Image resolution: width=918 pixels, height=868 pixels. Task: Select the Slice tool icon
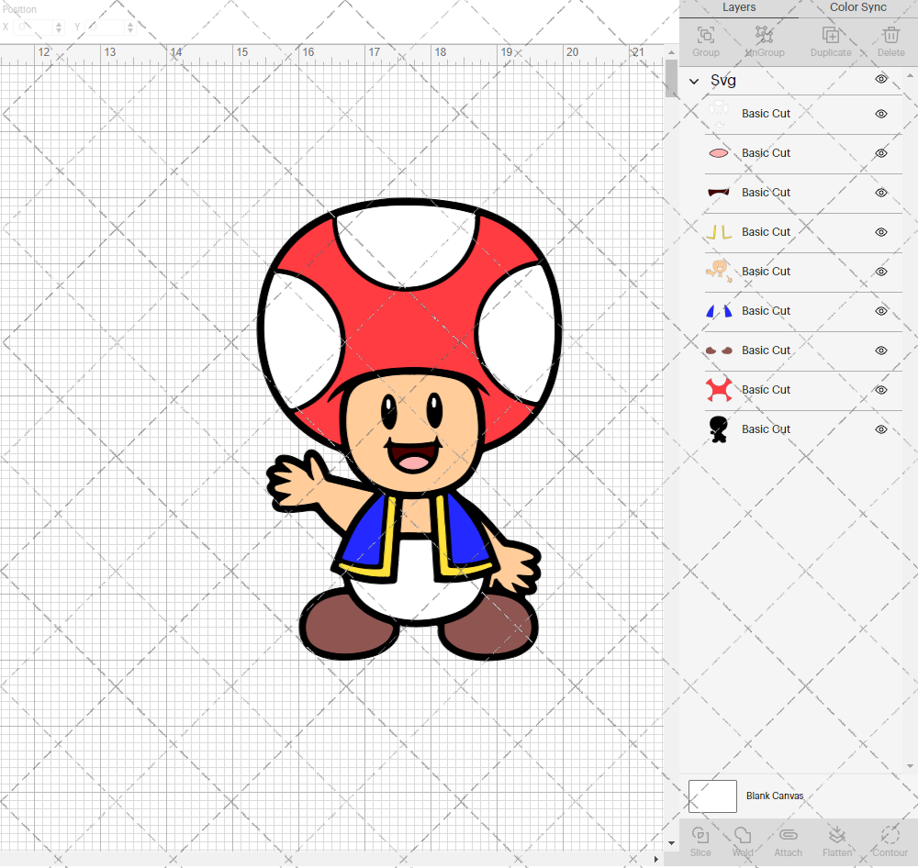coord(700,835)
